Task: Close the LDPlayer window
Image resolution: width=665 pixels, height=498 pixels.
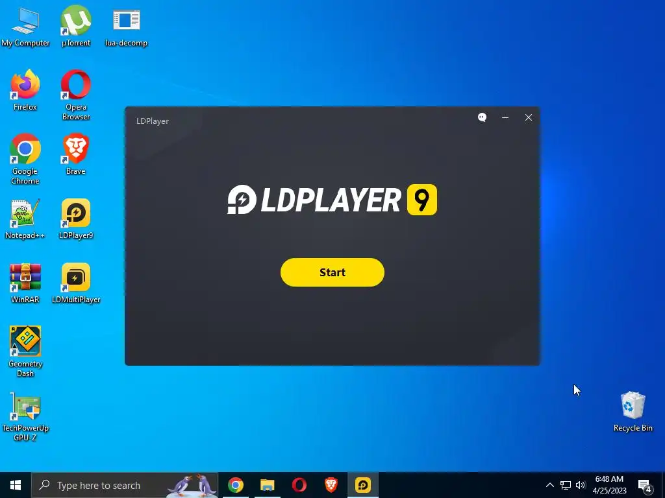Action: (x=529, y=117)
